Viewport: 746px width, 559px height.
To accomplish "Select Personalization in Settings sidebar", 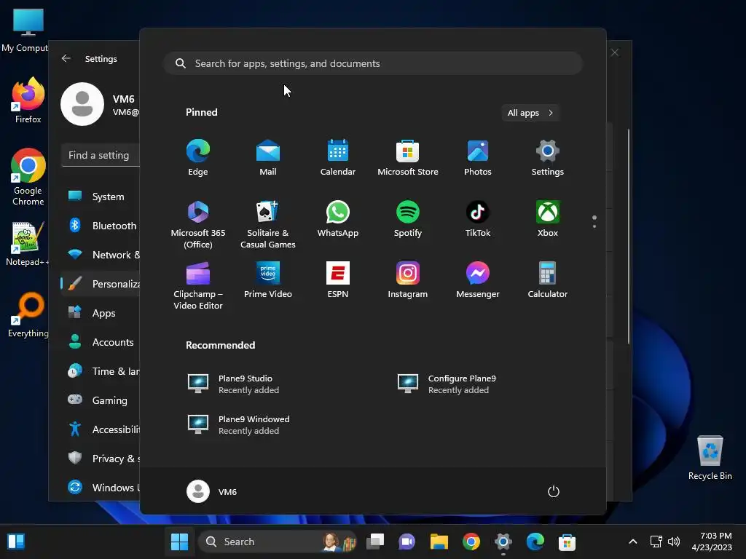I will pyautogui.click(x=100, y=284).
